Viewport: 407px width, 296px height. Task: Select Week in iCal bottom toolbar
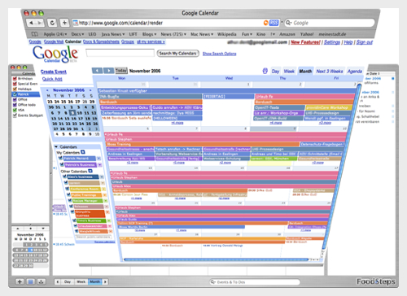[x=81, y=281]
